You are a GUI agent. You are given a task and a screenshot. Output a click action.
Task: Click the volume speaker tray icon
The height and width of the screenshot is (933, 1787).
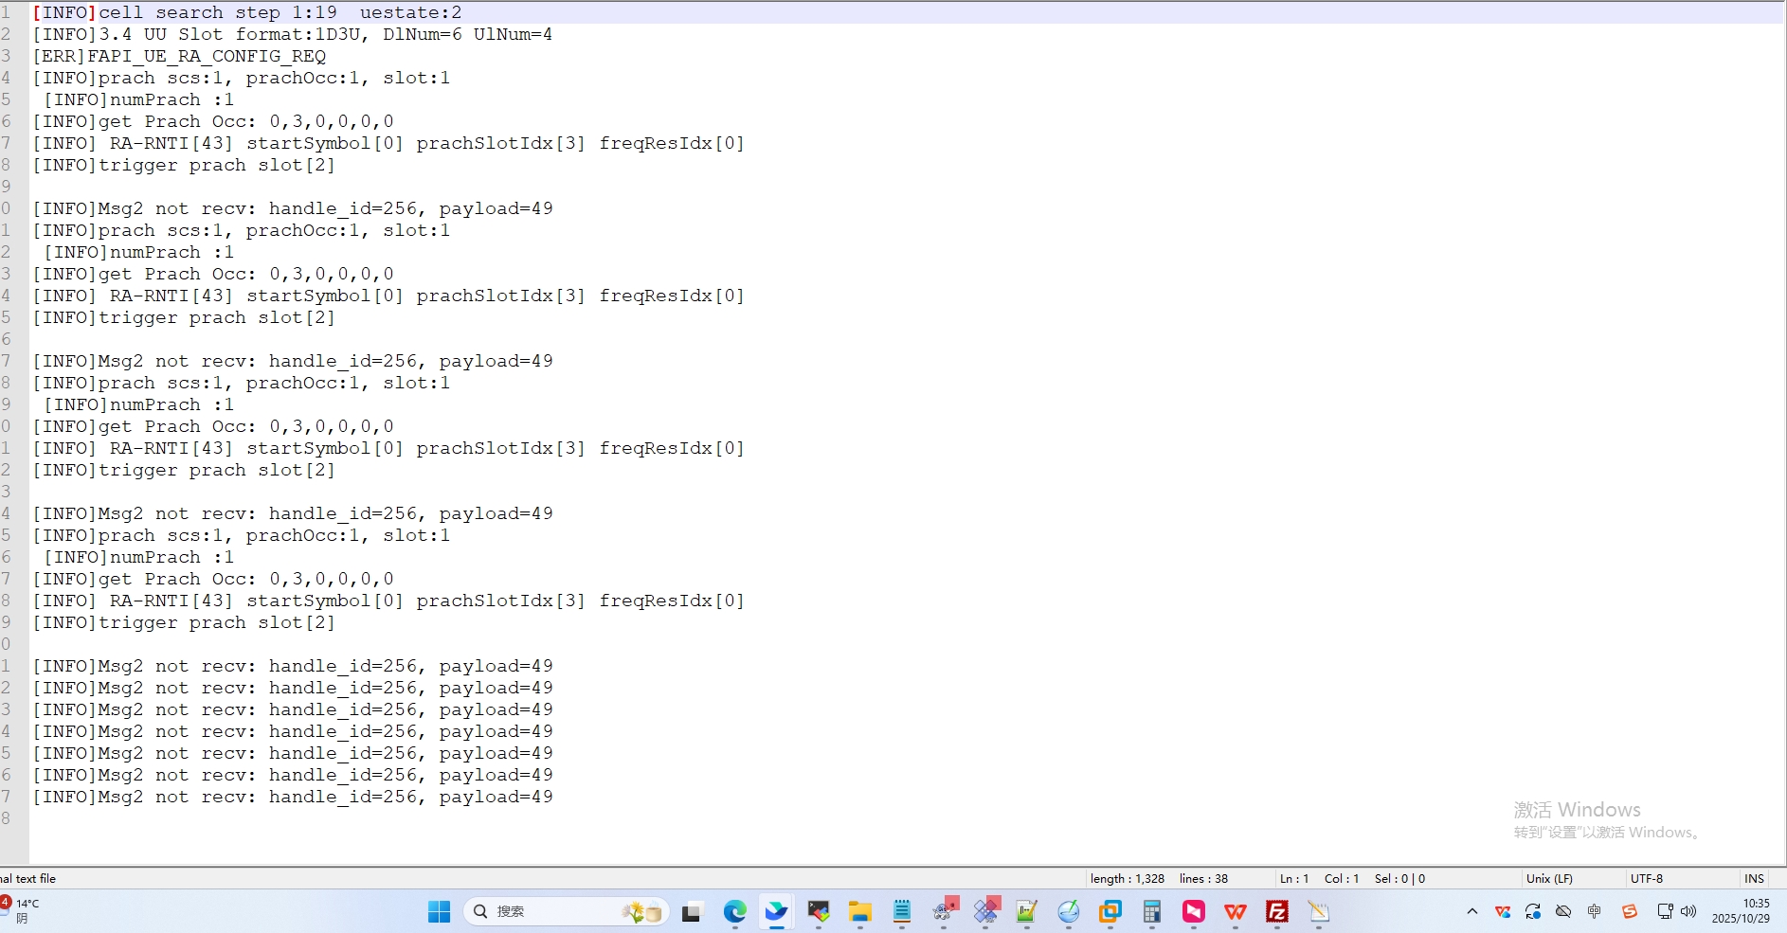click(x=1688, y=911)
